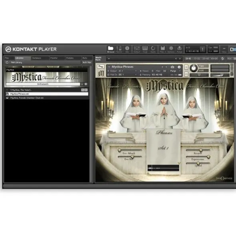Switch to the Files tab

pos(9,58)
